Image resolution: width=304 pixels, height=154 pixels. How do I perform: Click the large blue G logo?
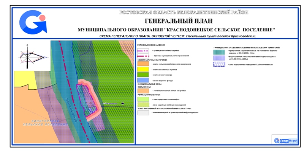[x=33, y=22]
